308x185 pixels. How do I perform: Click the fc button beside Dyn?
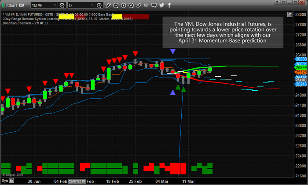[x=11, y=180]
